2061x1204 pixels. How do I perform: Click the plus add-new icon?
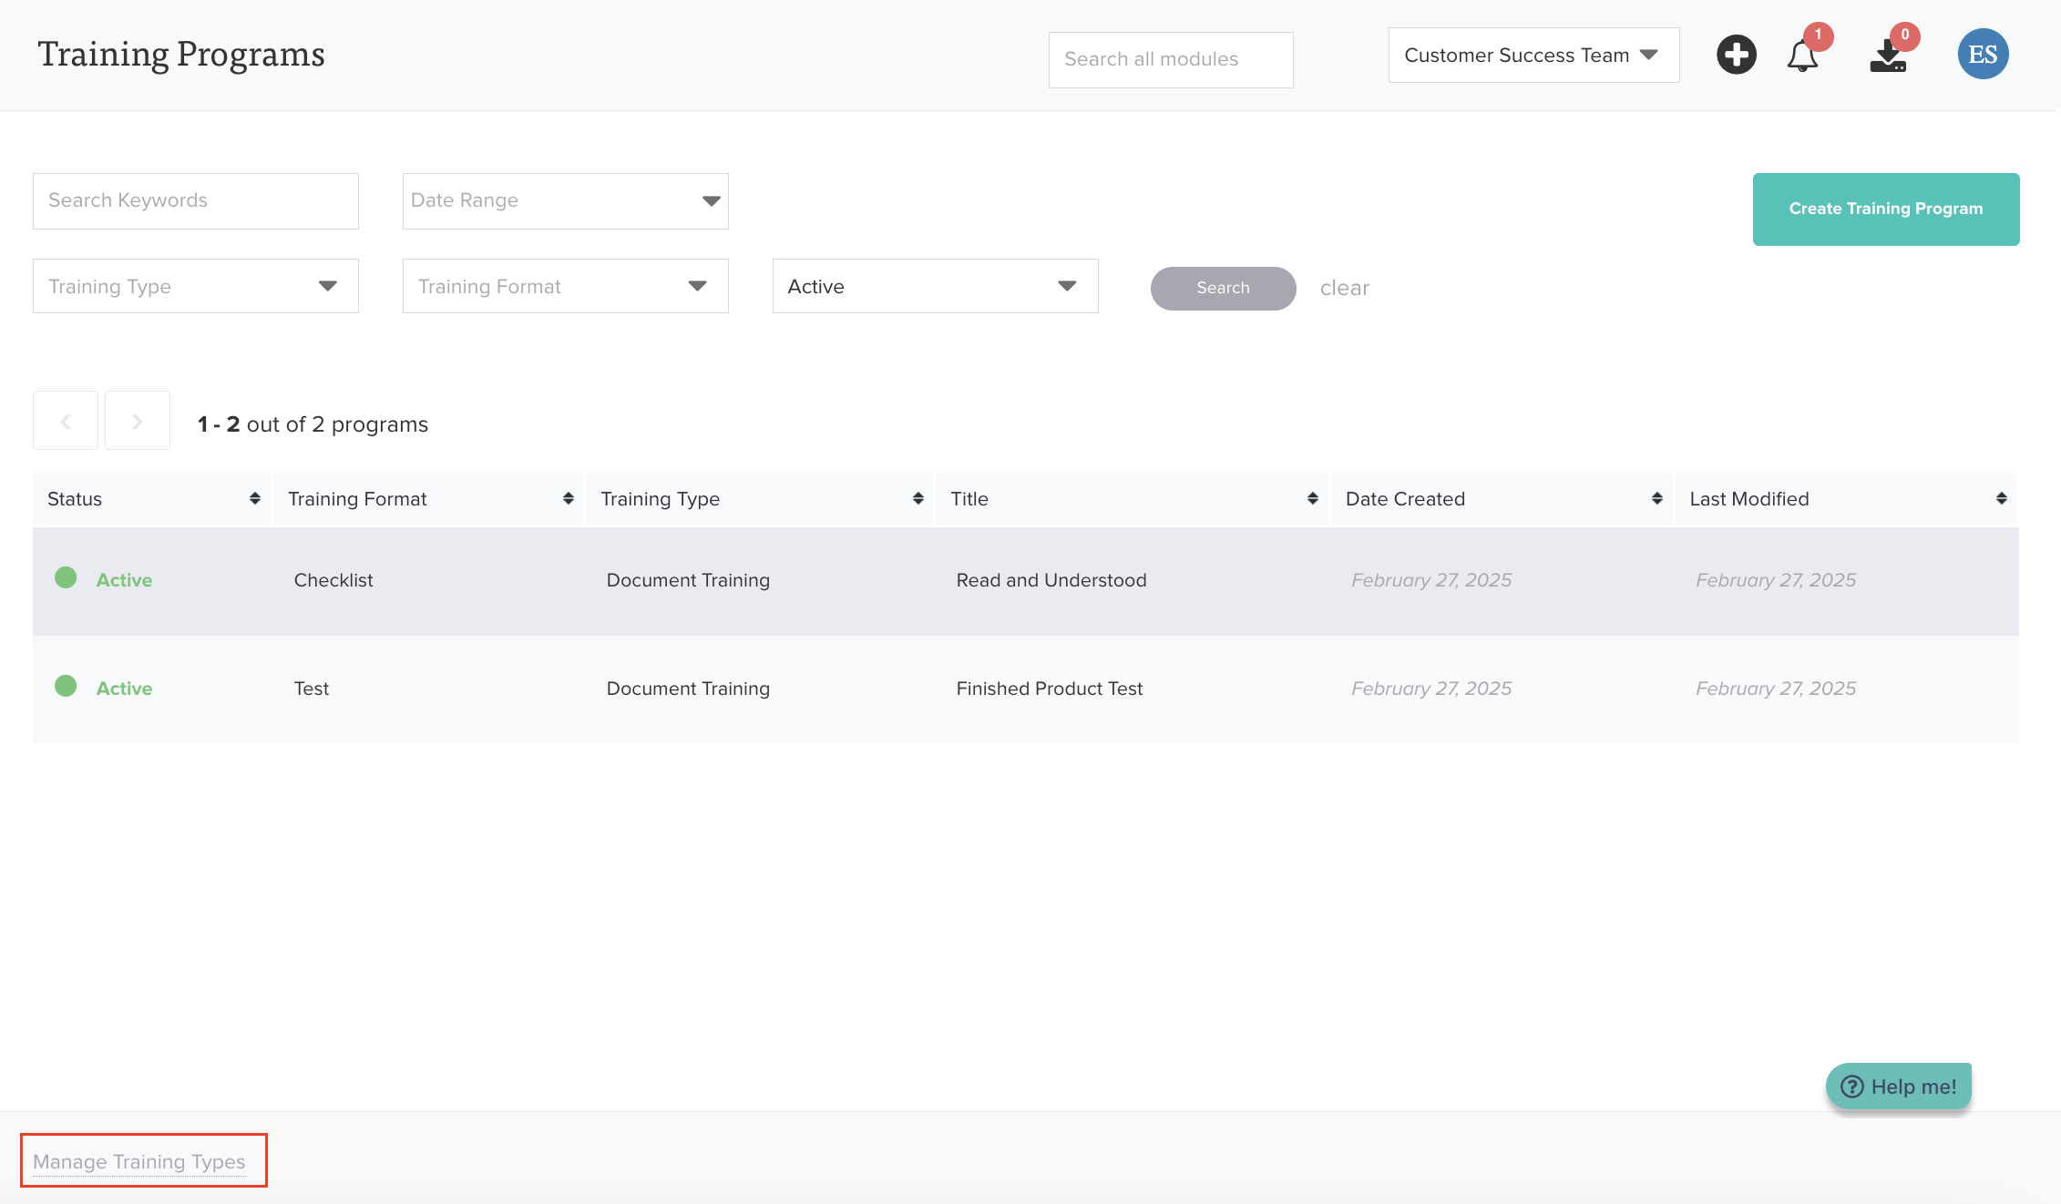tap(1736, 55)
